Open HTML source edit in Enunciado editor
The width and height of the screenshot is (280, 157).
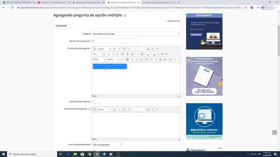point(123,59)
